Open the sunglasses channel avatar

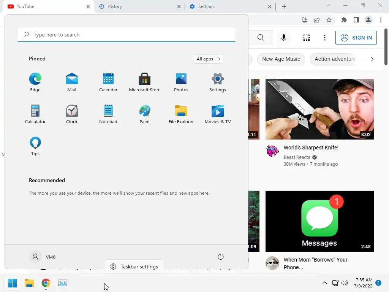pyautogui.click(x=272, y=263)
